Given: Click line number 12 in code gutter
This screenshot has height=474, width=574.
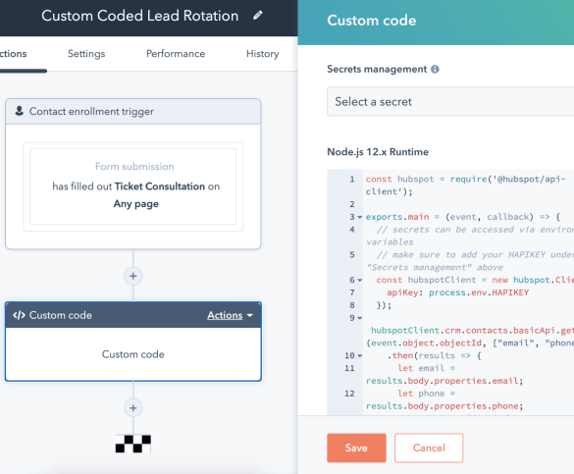Looking at the screenshot, I should (x=349, y=394).
